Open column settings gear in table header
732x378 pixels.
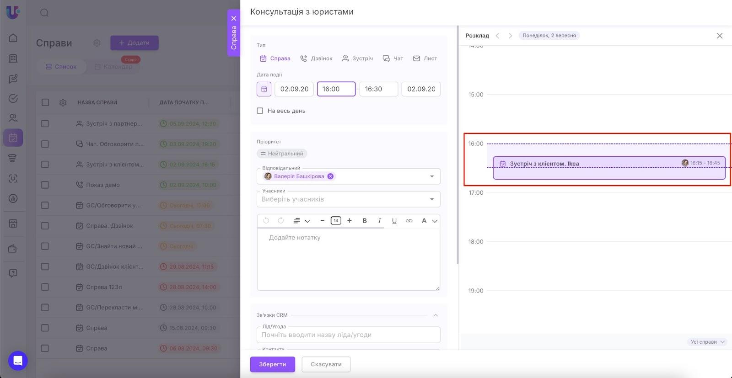pos(63,102)
